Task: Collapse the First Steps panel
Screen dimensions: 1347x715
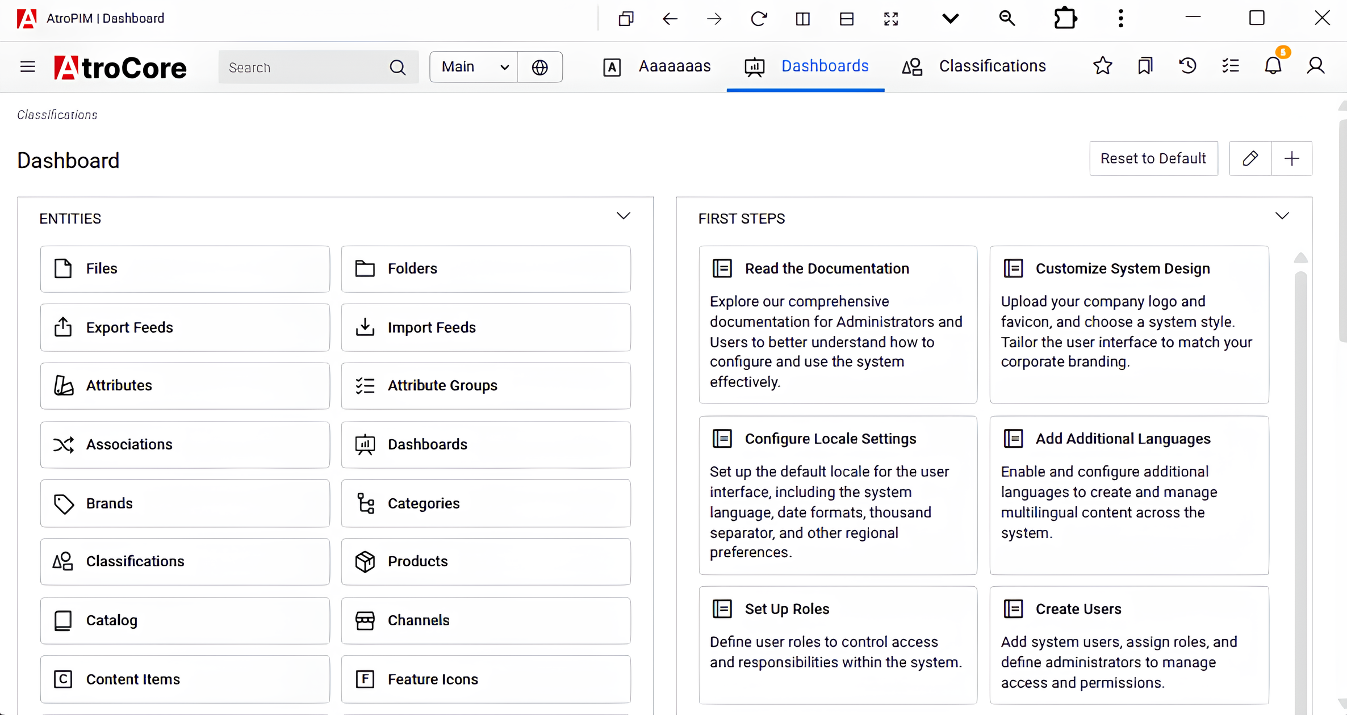Action: 1282,216
